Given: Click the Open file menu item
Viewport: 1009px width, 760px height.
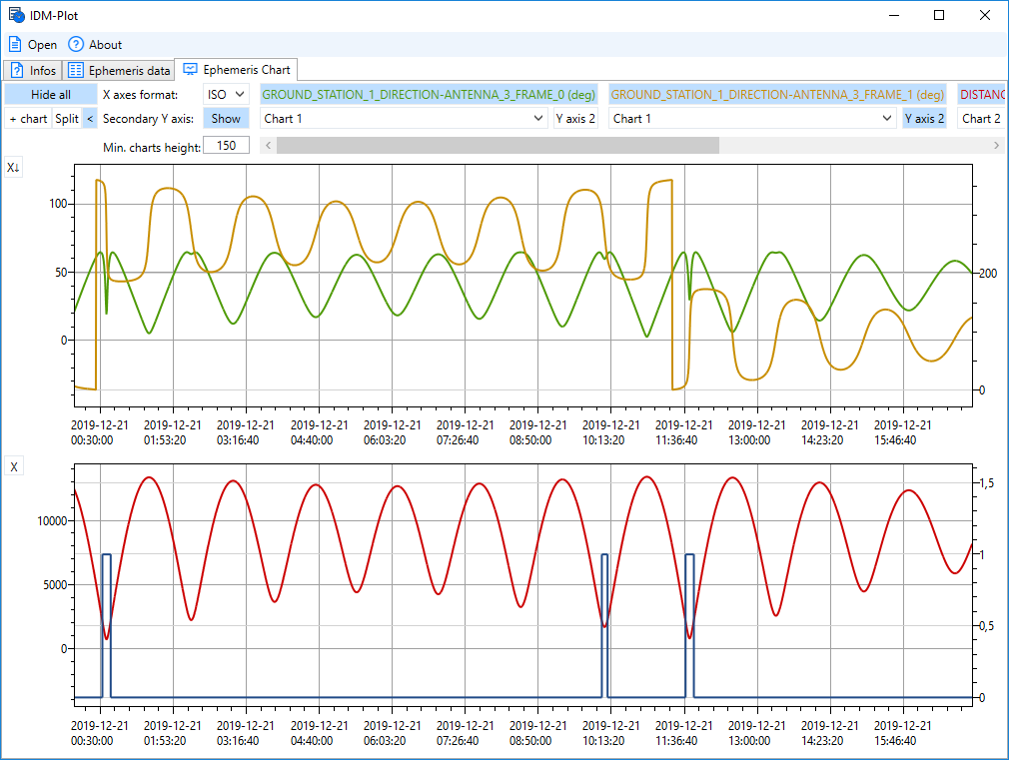Looking at the screenshot, I should [x=33, y=45].
